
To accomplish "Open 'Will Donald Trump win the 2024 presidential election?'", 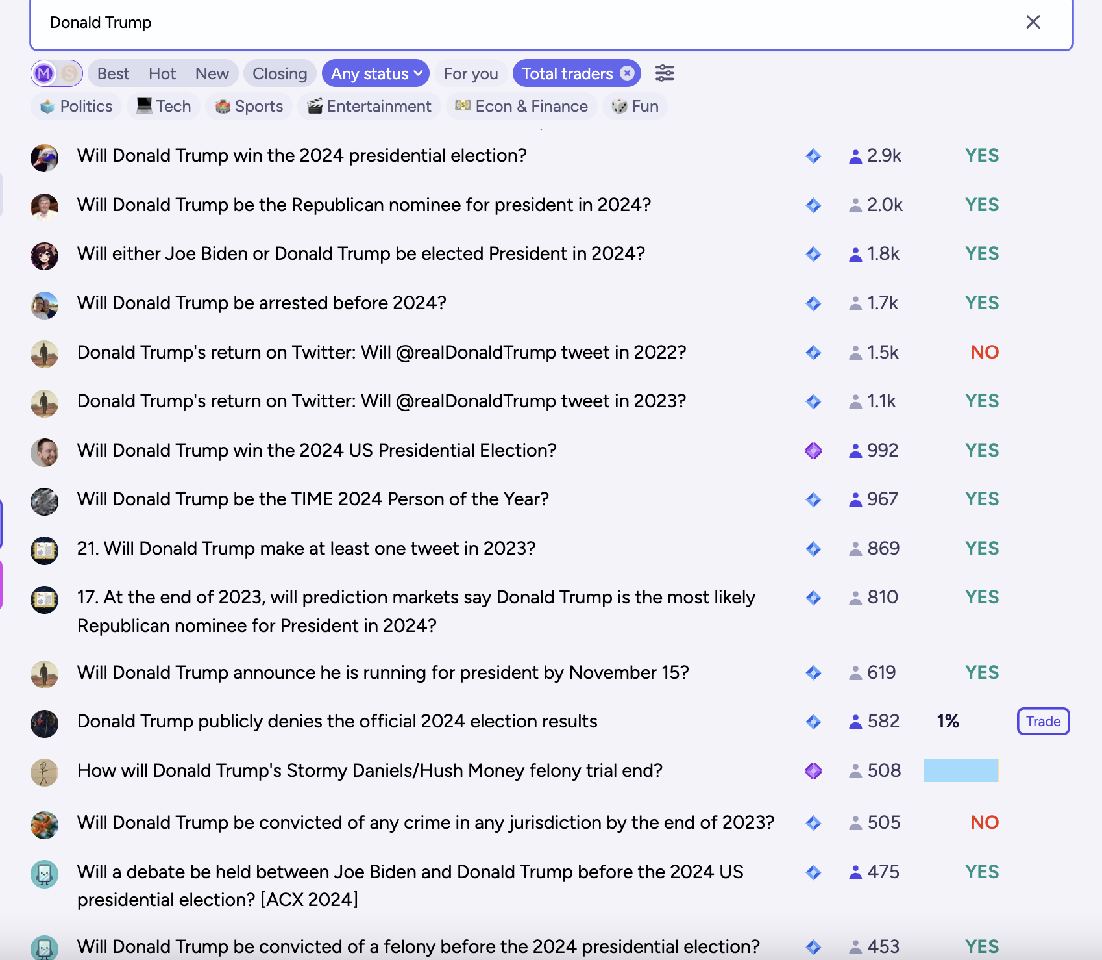I will (x=302, y=156).
